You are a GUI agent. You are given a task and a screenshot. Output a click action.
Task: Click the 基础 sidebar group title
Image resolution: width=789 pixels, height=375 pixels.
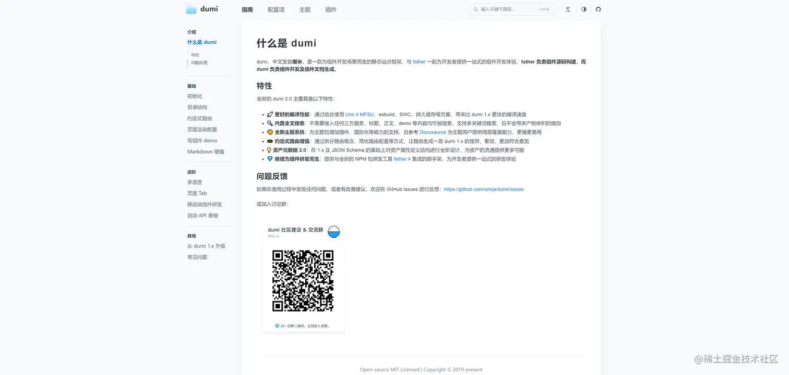192,86
